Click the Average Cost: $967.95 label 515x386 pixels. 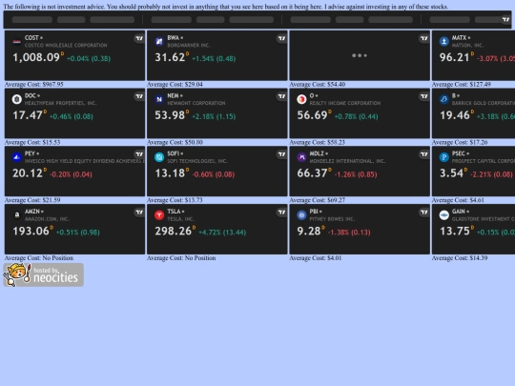click(x=33, y=85)
